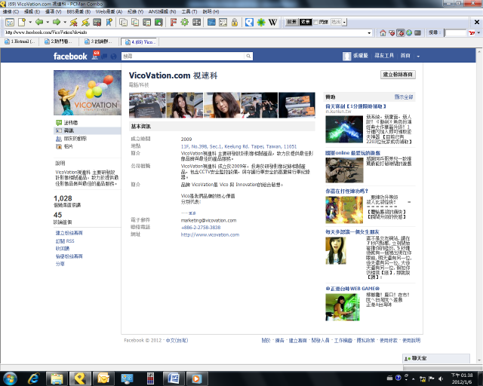Open settings via green gear icon
This screenshot has width=483, height=386.
coord(185,22)
